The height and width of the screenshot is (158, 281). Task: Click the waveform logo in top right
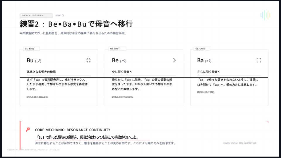point(265,15)
